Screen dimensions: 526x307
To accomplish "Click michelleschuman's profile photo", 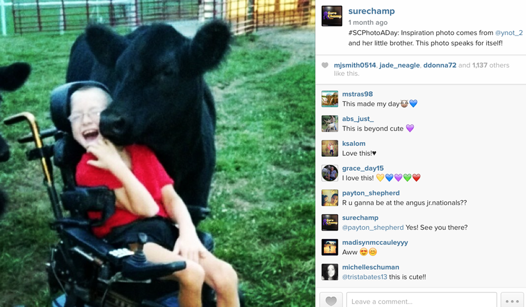I will (x=329, y=272).
